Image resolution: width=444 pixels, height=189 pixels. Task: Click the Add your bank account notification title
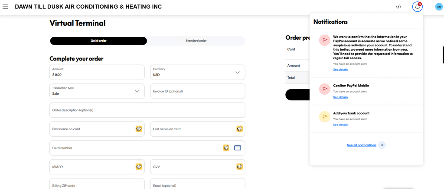tap(351, 113)
